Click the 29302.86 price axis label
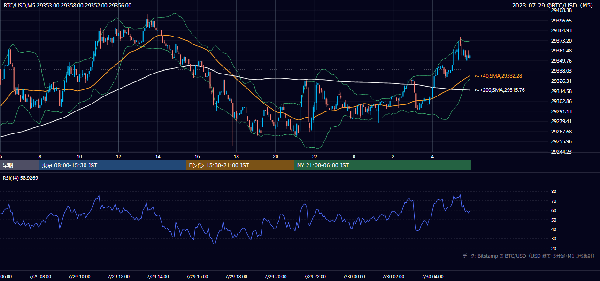Image resolution: width=600 pixels, height=281 pixels. pos(562,101)
